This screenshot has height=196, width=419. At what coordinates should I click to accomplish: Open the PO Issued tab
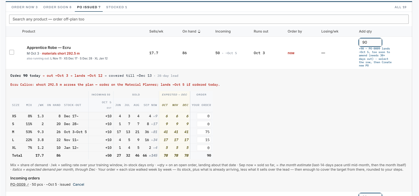pyautogui.click(x=89, y=7)
